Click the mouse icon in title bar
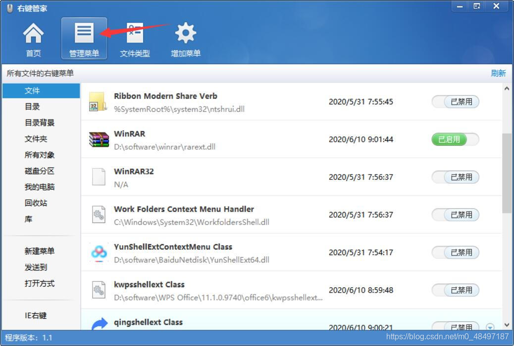Image resolution: width=514 pixels, height=346 pixels. [x=10, y=8]
